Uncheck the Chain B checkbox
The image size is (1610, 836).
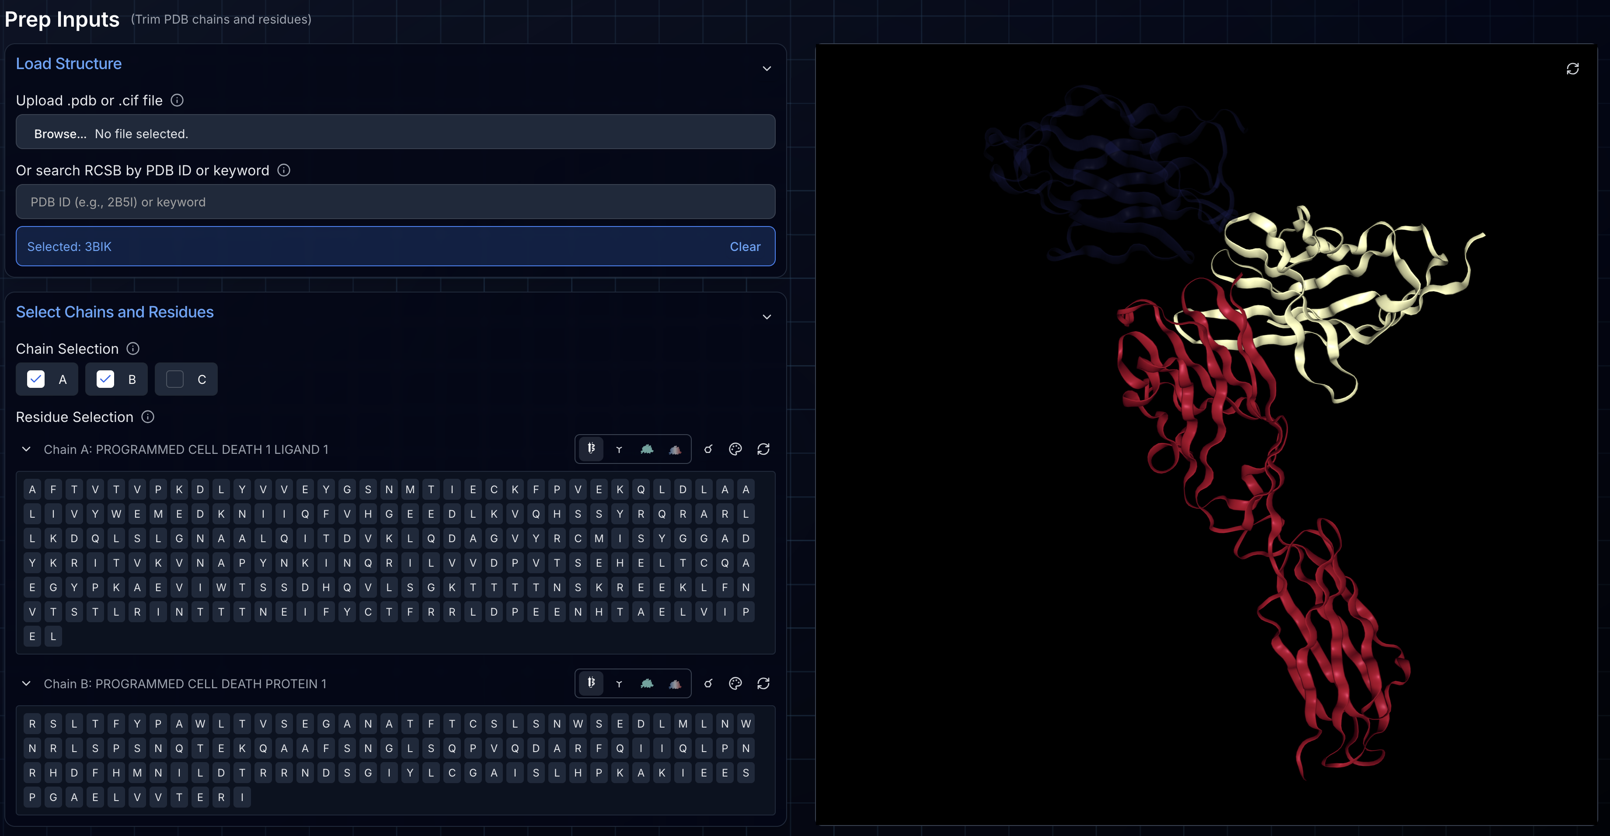[106, 379]
